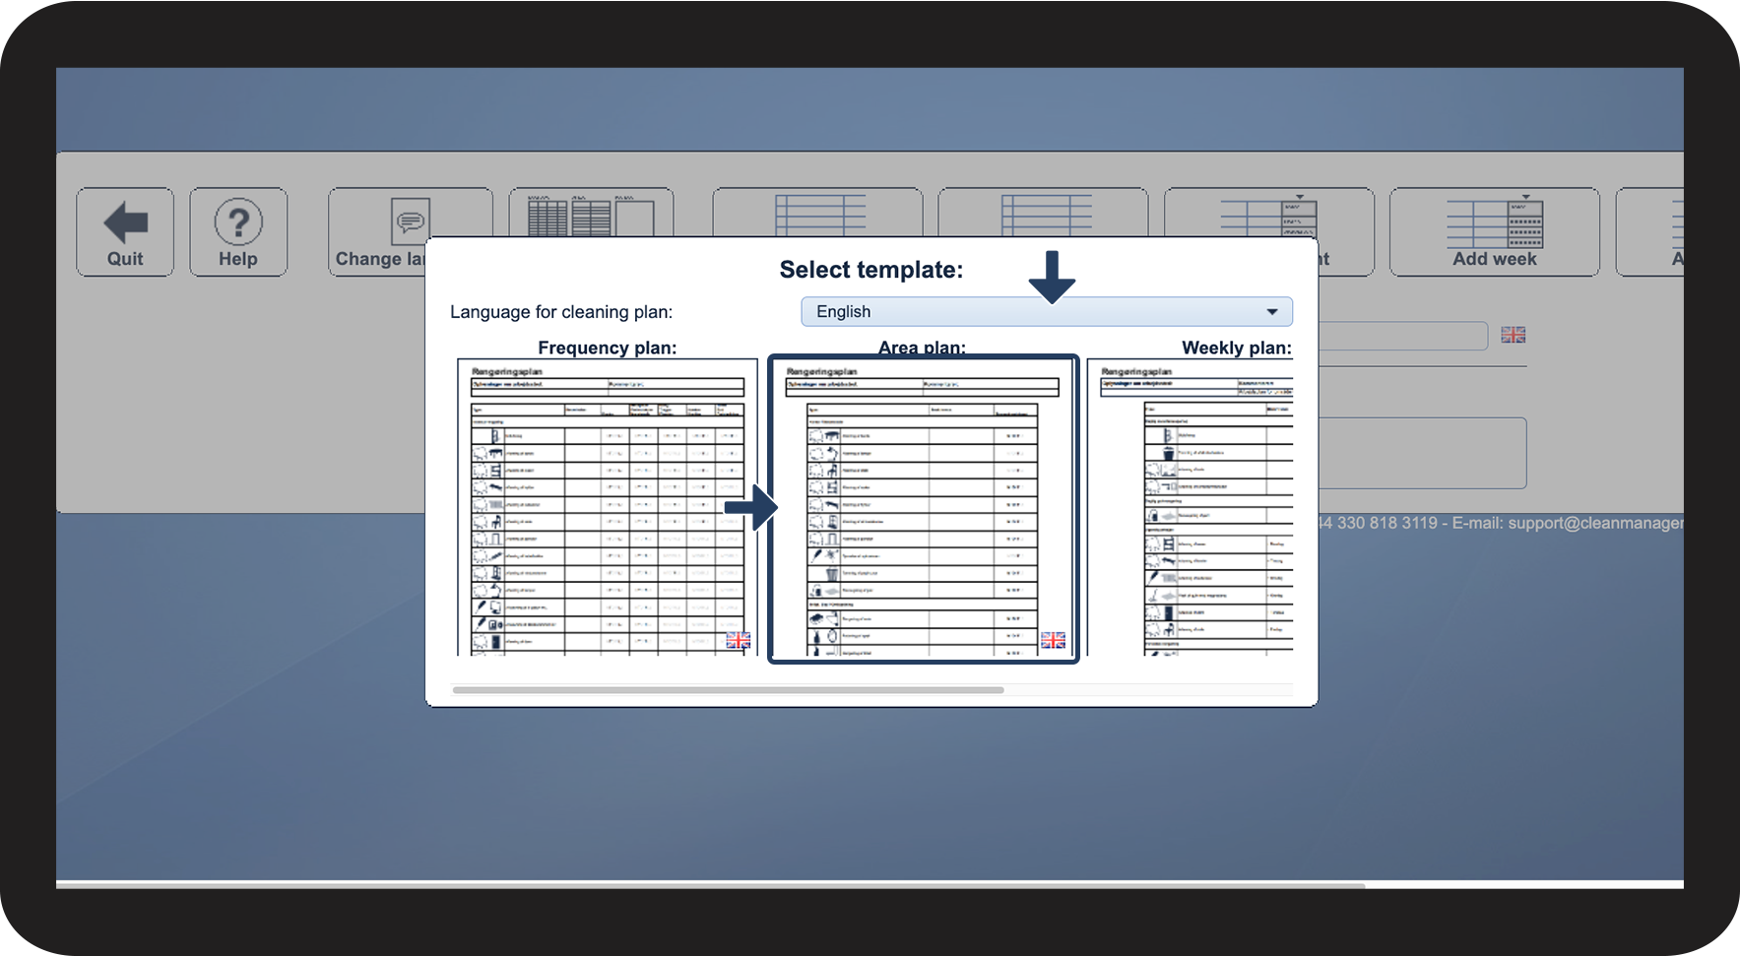Click the toolbar button right of the three-table layout button
Screen dimensions: 1740x956
pos(817,213)
